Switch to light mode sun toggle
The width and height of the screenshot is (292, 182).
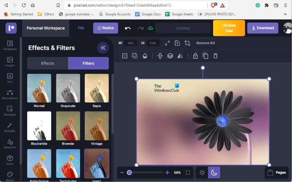pyautogui.click(x=202, y=172)
